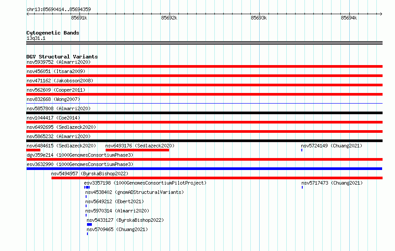Select the nsv6493176 (Sedlazeck2020) label

[x=140, y=146]
